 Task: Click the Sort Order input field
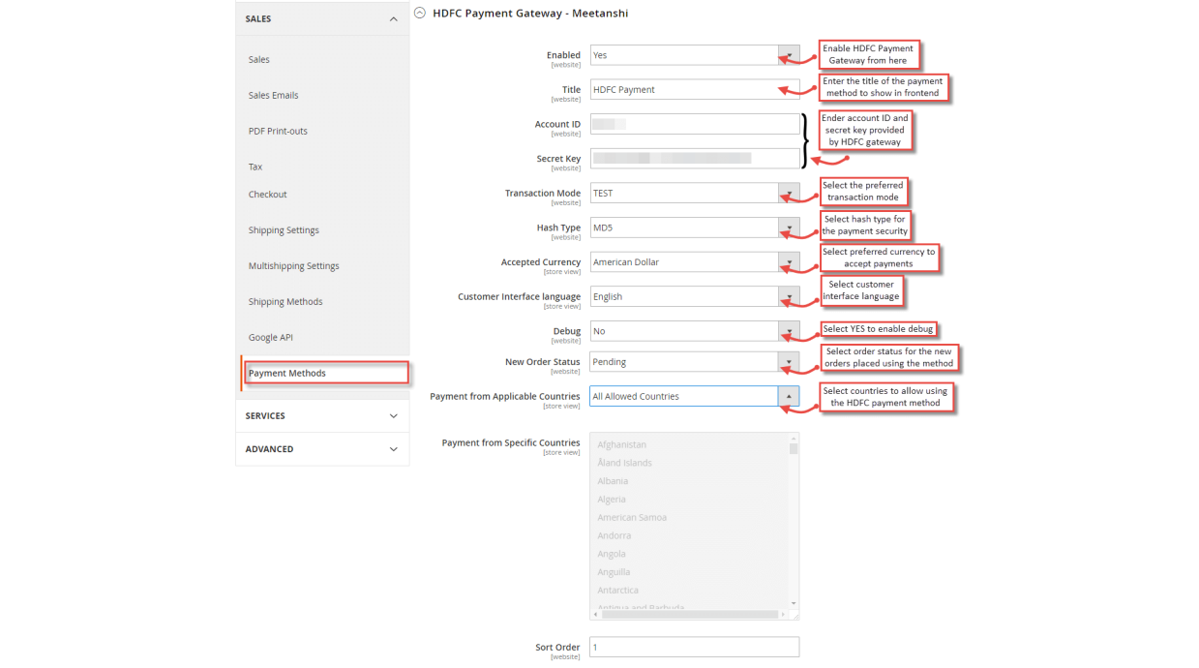coord(695,647)
